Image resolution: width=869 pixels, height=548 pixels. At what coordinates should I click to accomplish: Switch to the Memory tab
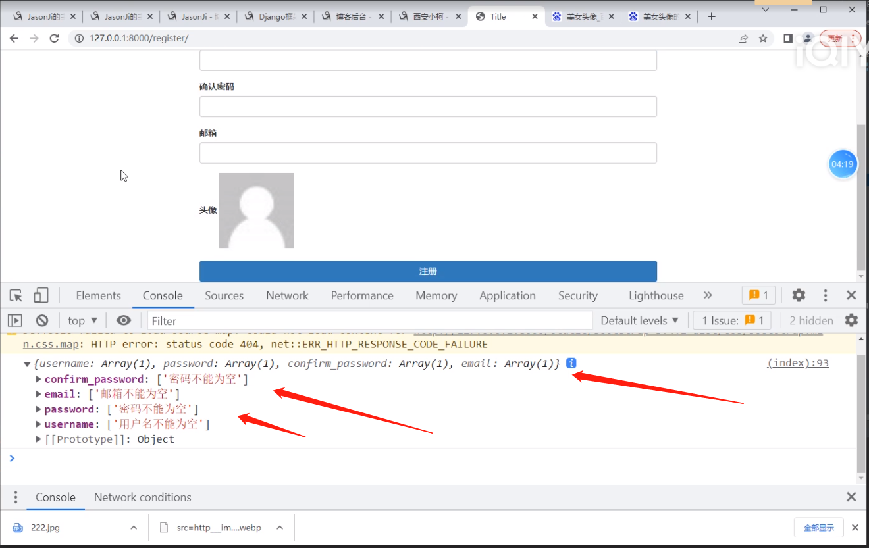pyautogui.click(x=436, y=295)
